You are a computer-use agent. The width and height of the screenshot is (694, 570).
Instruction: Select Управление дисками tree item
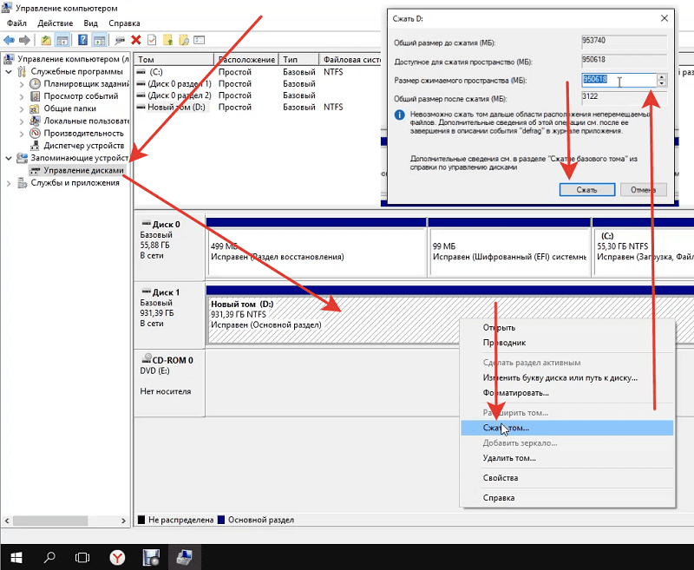(83, 170)
